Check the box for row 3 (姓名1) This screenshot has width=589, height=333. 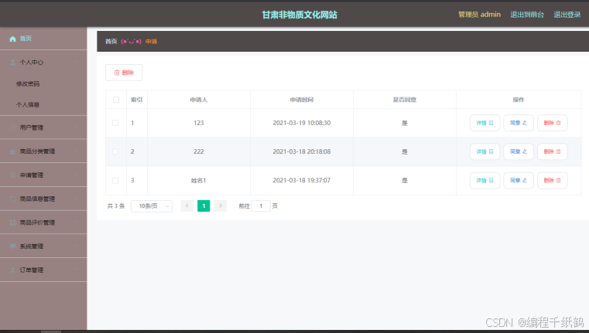115,180
